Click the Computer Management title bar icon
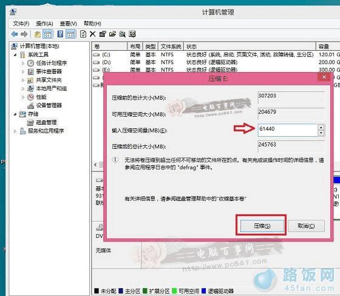The width and height of the screenshot is (340, 296). pos(13,12)
